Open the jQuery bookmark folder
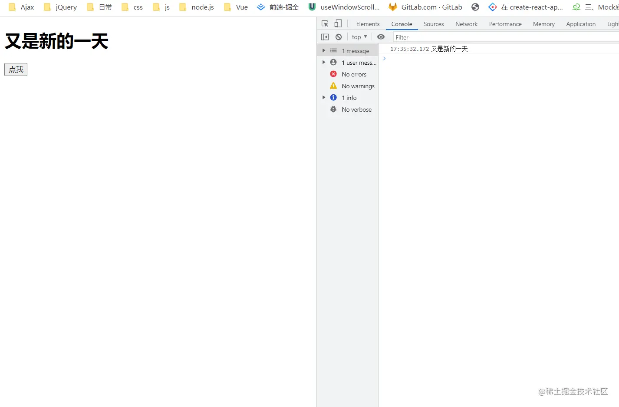The image size is (619, 407). tap(60, 7)
